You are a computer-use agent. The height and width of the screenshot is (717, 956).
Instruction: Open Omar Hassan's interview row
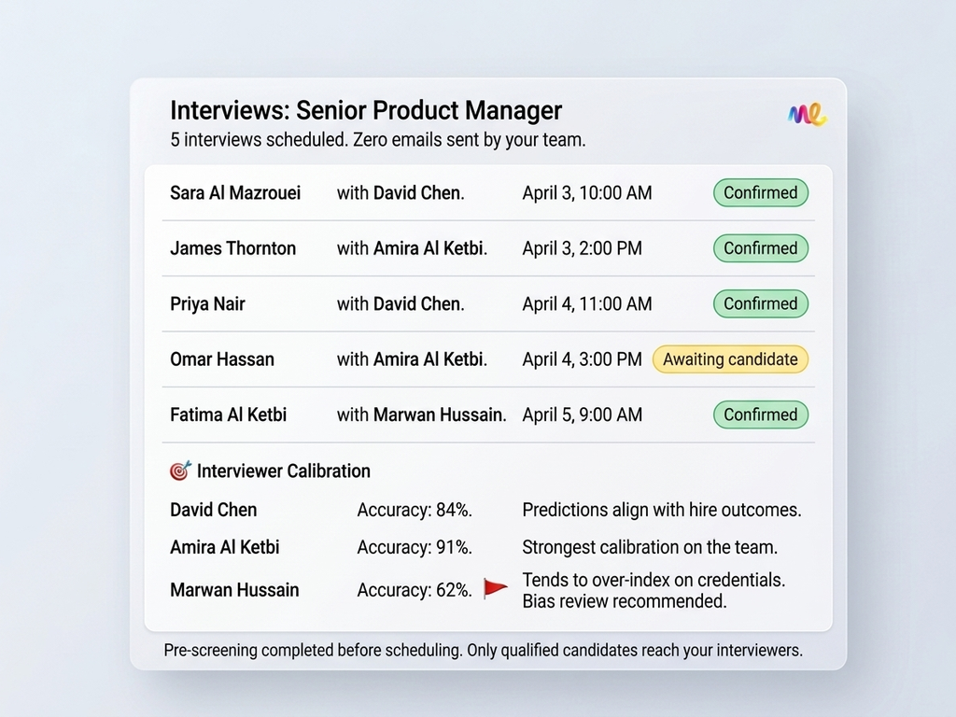pos(222,359)
